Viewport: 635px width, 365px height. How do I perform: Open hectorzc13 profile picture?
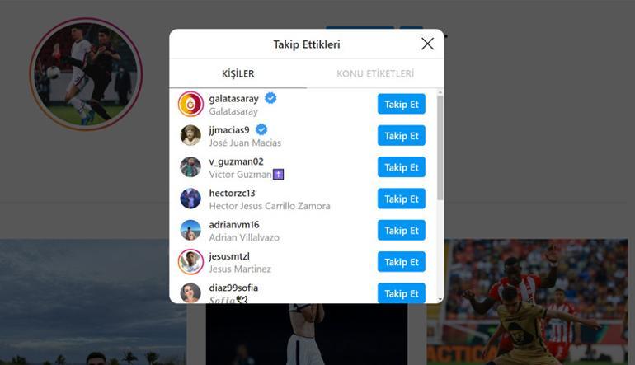[190, 199]
